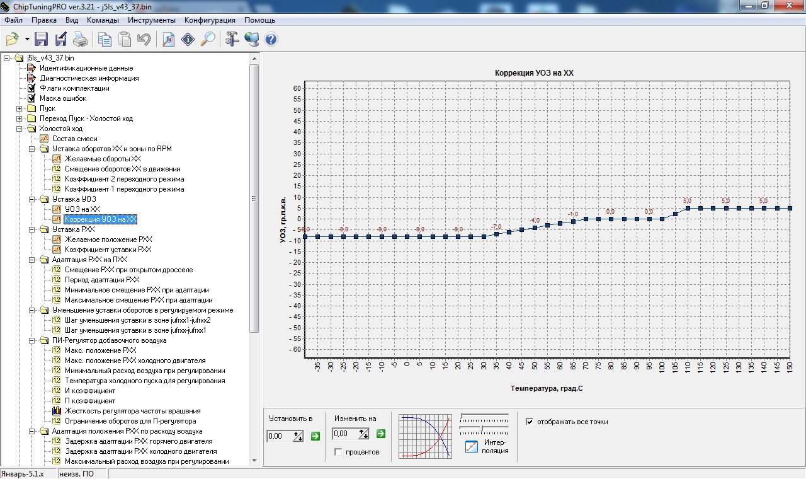The image size is (806, 479).
Task: Collapse the 'Холостой ход' tree folder
Action: tap(20, 129)
